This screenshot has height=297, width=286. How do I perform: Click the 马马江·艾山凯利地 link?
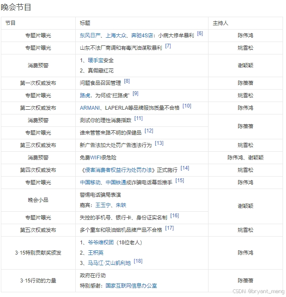tap(109, 263)
